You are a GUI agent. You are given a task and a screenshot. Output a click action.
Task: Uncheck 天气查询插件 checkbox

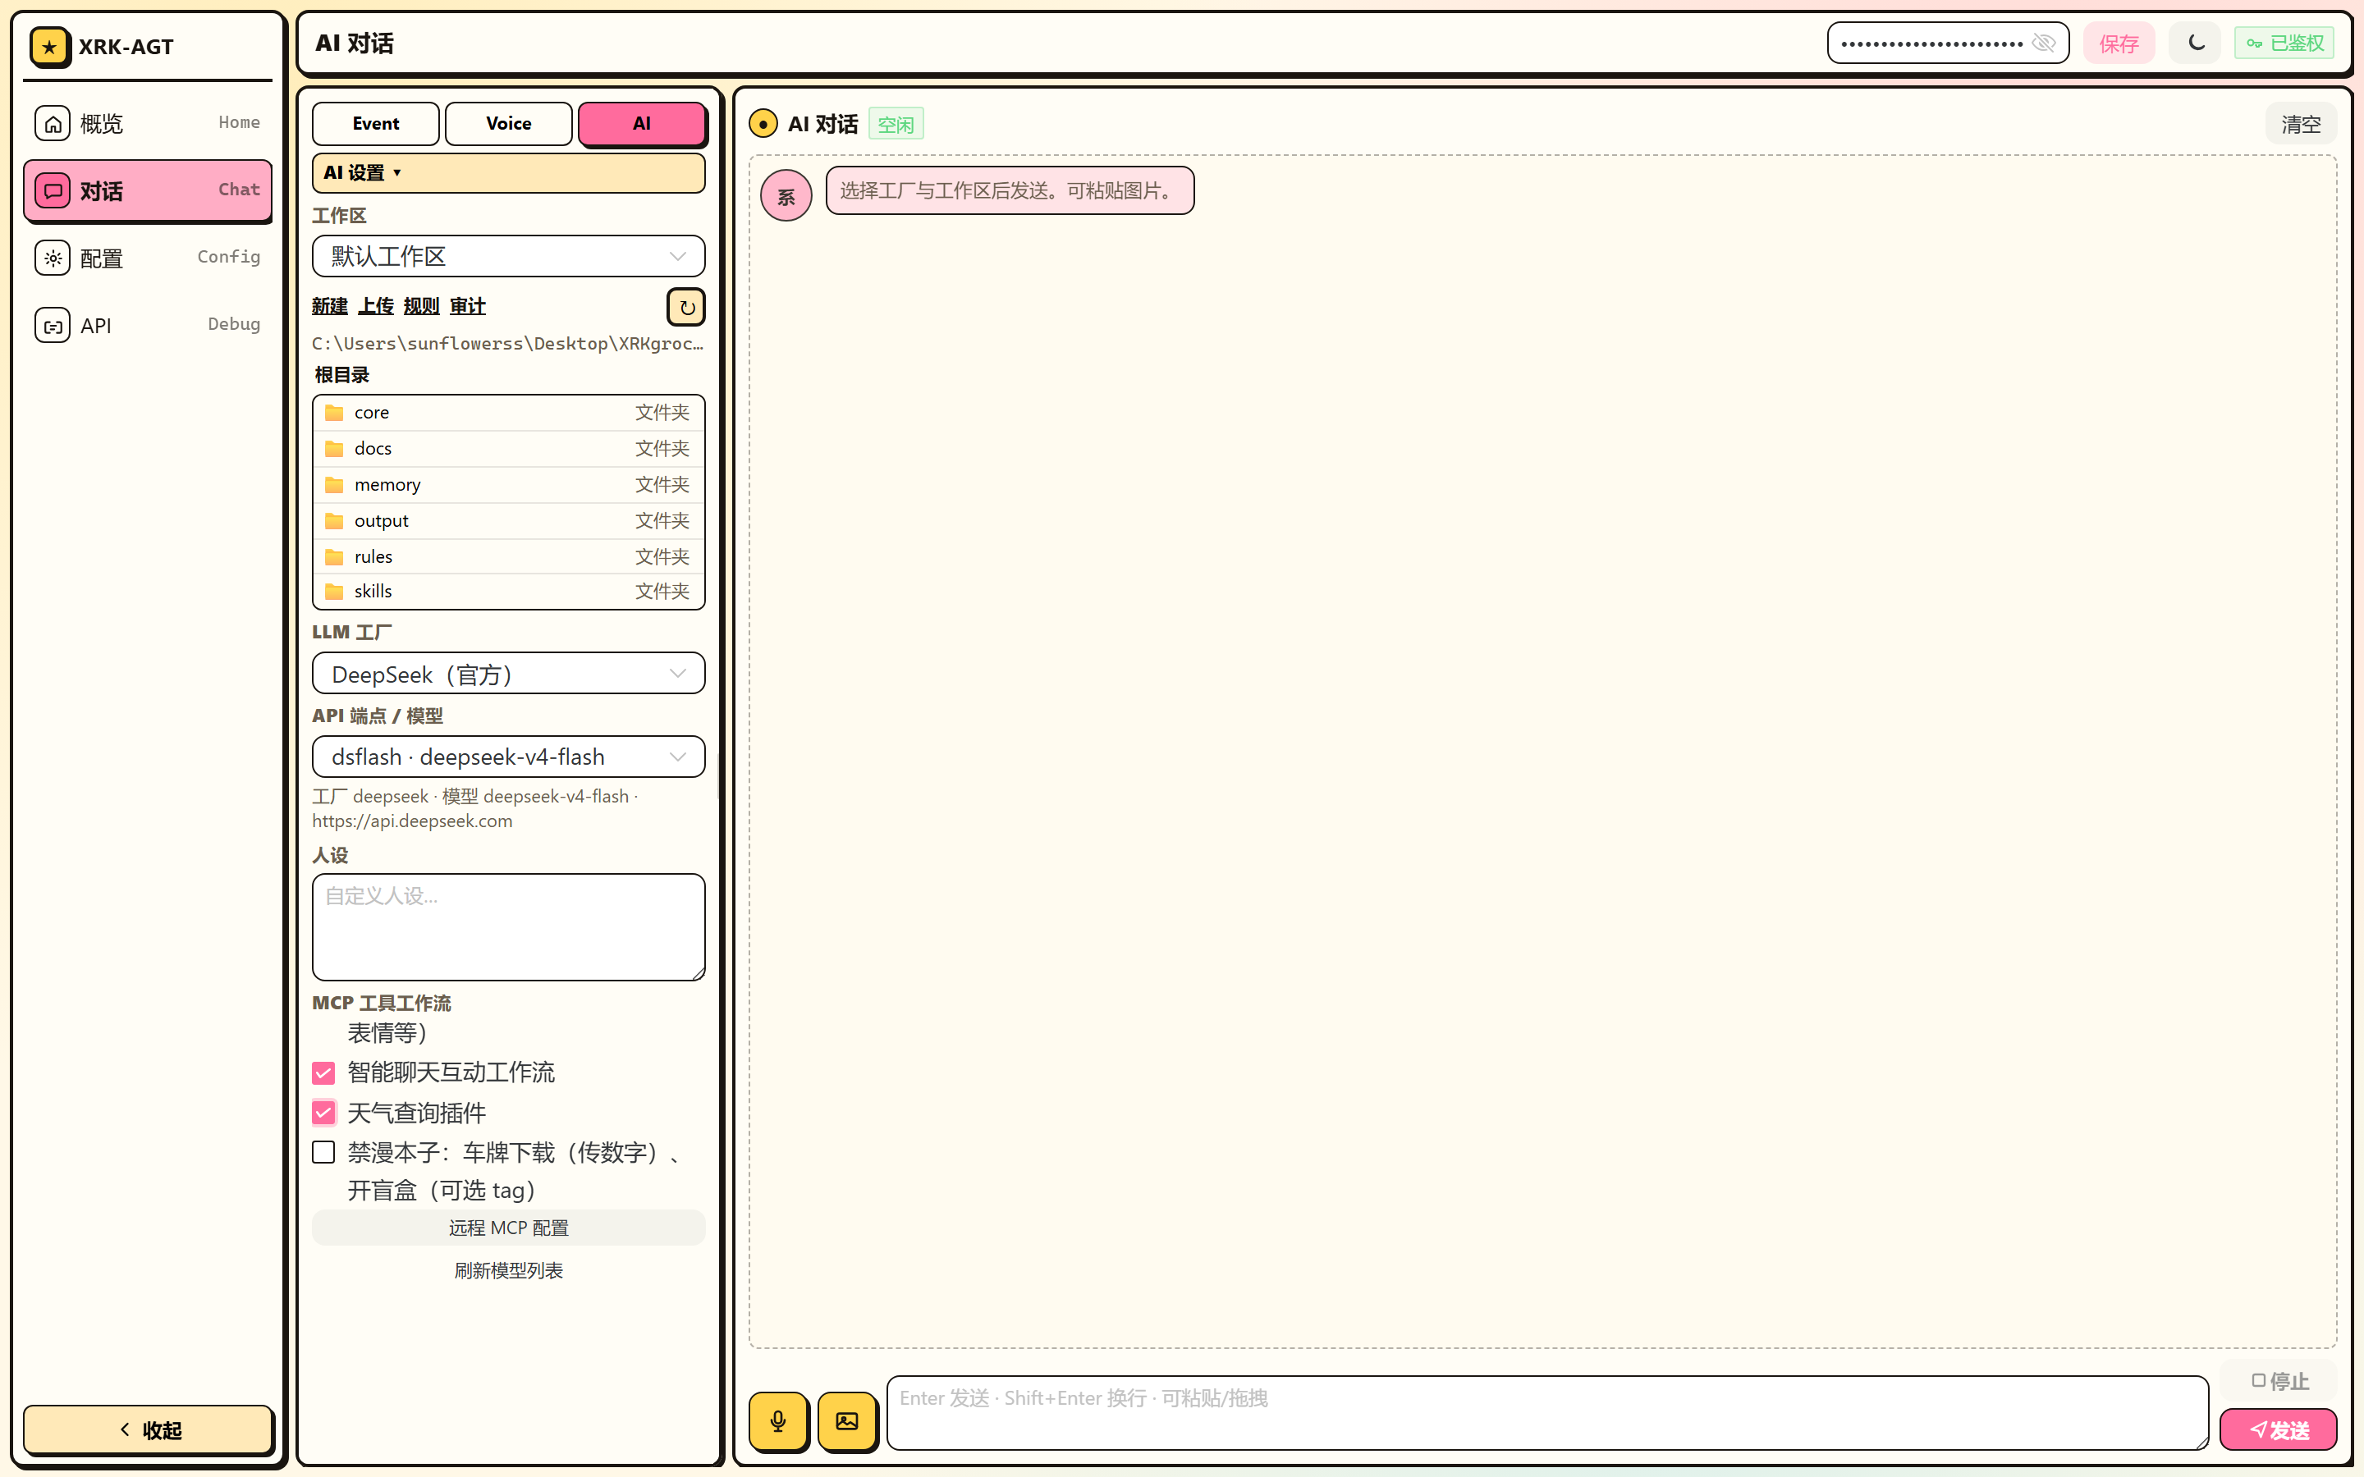(x=323, y=1113)
